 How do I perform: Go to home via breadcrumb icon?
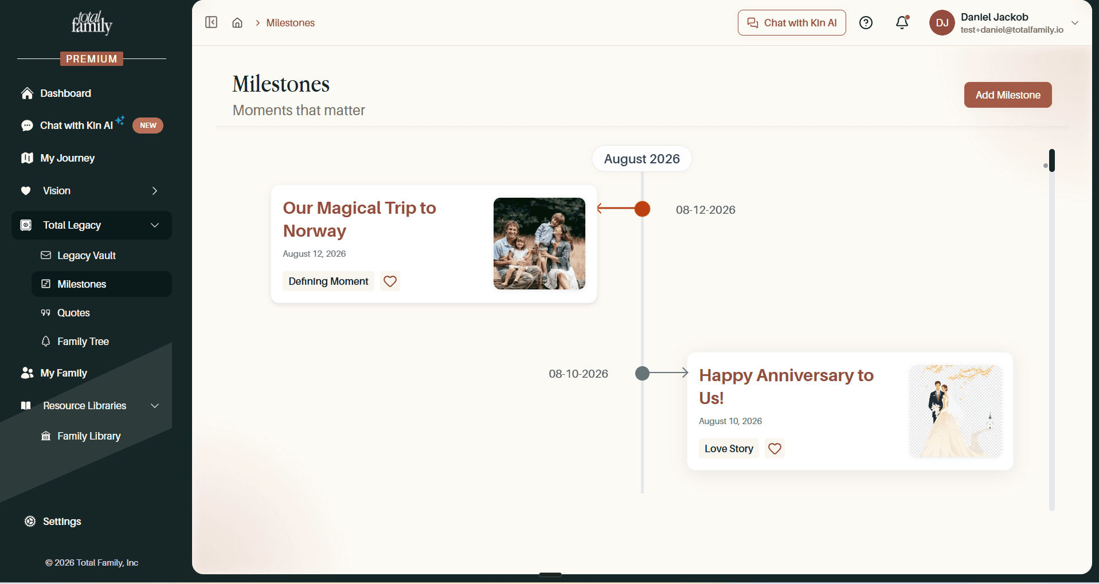(x=237, y=23)
